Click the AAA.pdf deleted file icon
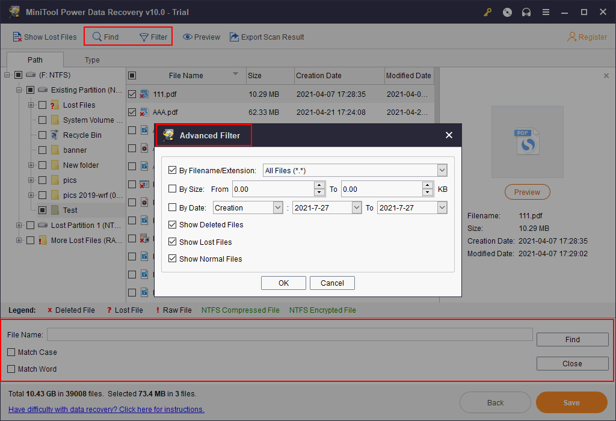 [144, 112]
